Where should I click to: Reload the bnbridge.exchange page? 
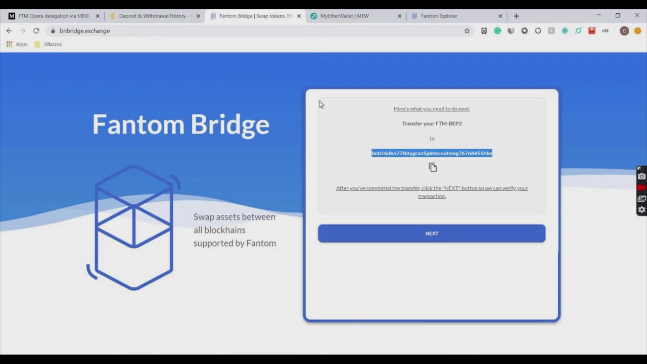click(36, 31)
